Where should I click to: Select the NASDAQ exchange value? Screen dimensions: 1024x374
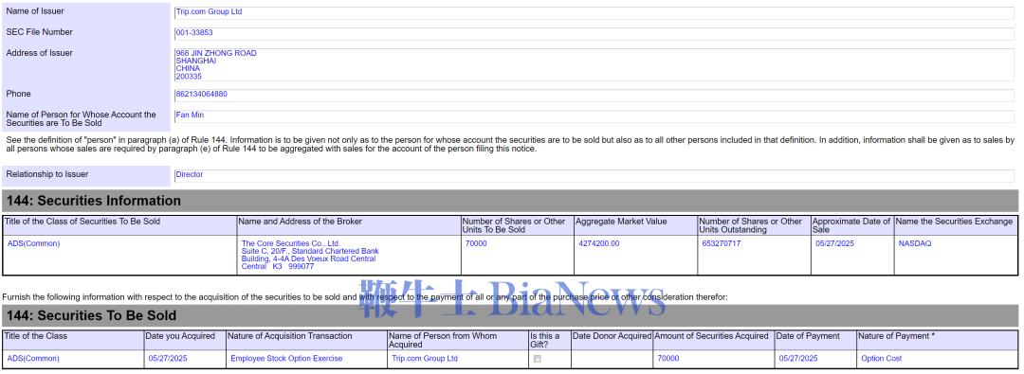pyautogui.click(x=915, y=244)
